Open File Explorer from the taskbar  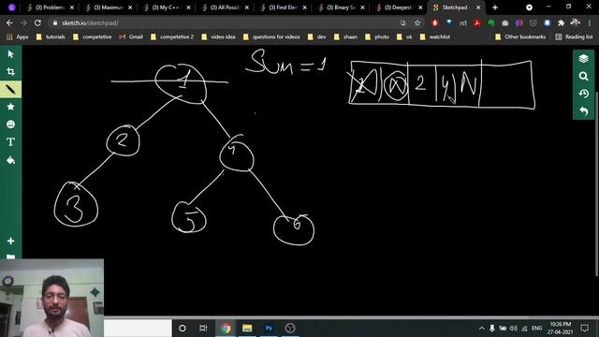(247, 329)
